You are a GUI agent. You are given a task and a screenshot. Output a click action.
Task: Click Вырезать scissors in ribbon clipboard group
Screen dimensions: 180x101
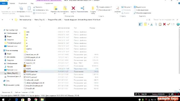coord(38,7)
